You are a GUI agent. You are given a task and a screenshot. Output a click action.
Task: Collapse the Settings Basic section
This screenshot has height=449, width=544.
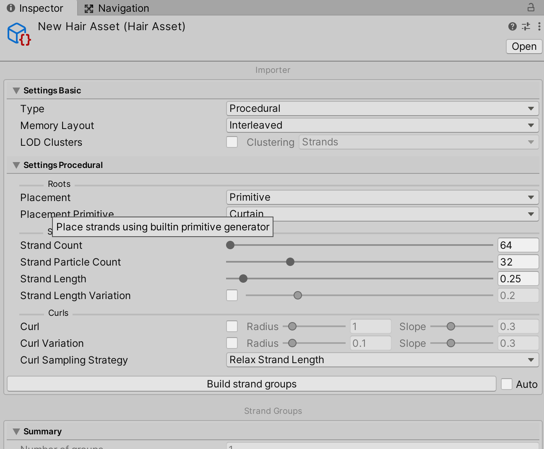[16, 90]
